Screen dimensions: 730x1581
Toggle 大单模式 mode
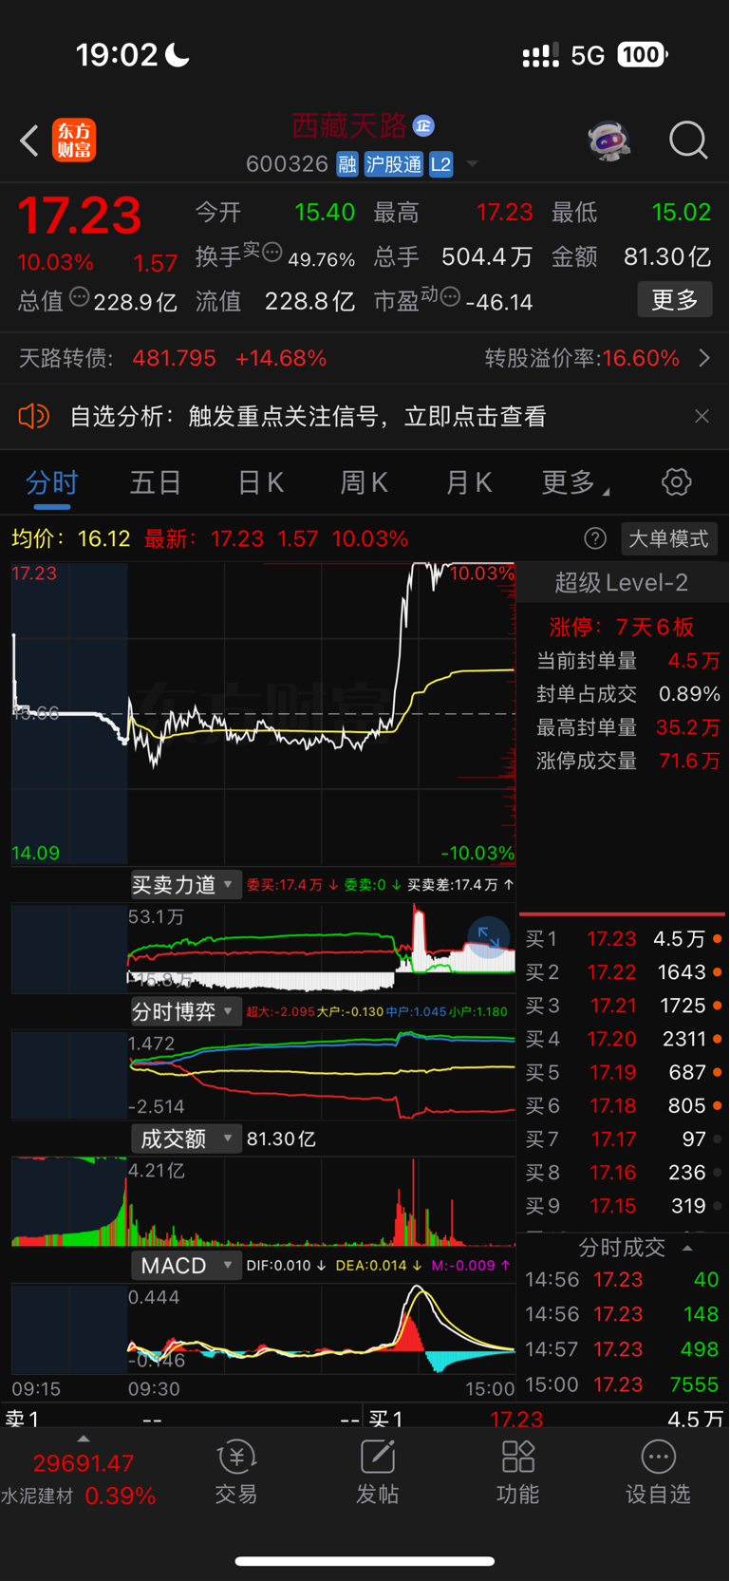[x=668, y=539]
